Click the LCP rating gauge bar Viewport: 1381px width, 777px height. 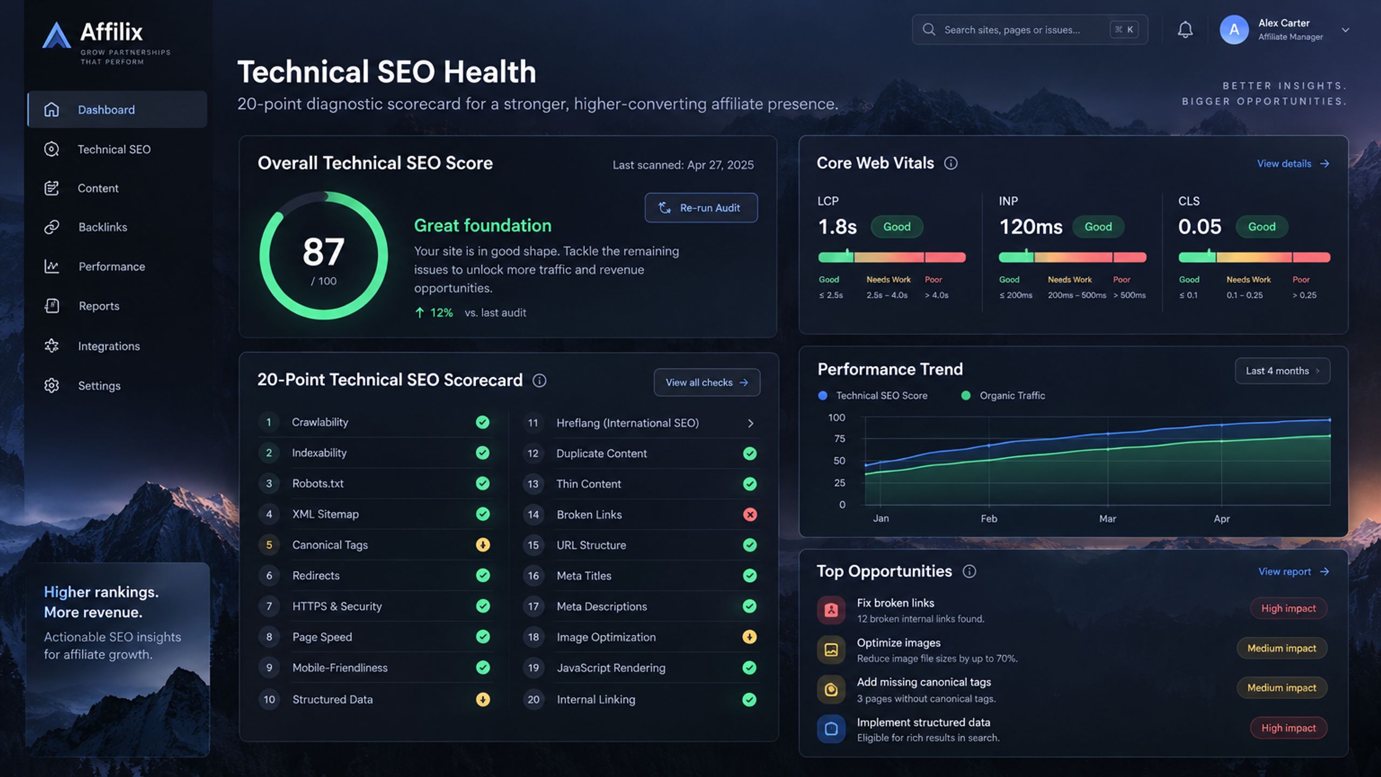tap(892, 257)
